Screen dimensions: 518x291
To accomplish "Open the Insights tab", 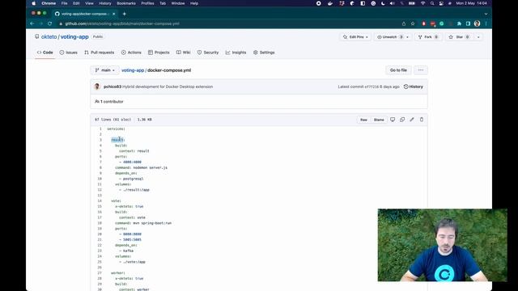I will pyautogui.click(x=236, y=53).
